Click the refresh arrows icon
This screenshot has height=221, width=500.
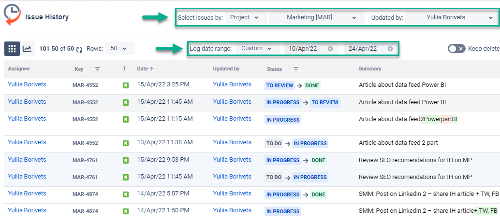[x=79, y=49]
